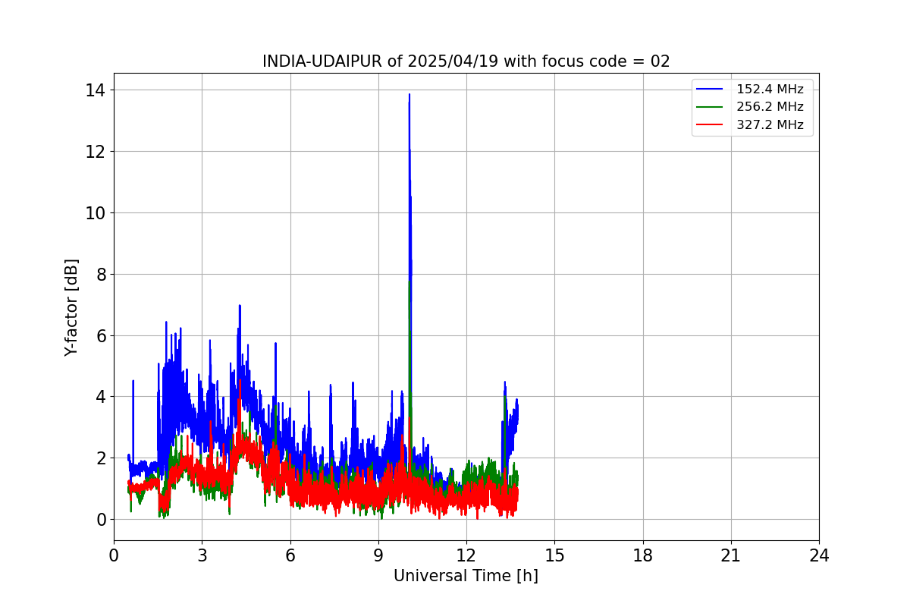The image size is (910, 607).
Task: Click the Y-factor [dB] axis label
Action: 71,307
